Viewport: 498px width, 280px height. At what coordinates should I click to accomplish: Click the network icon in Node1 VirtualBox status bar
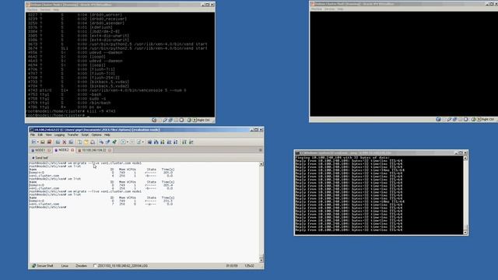coord(170,120)
